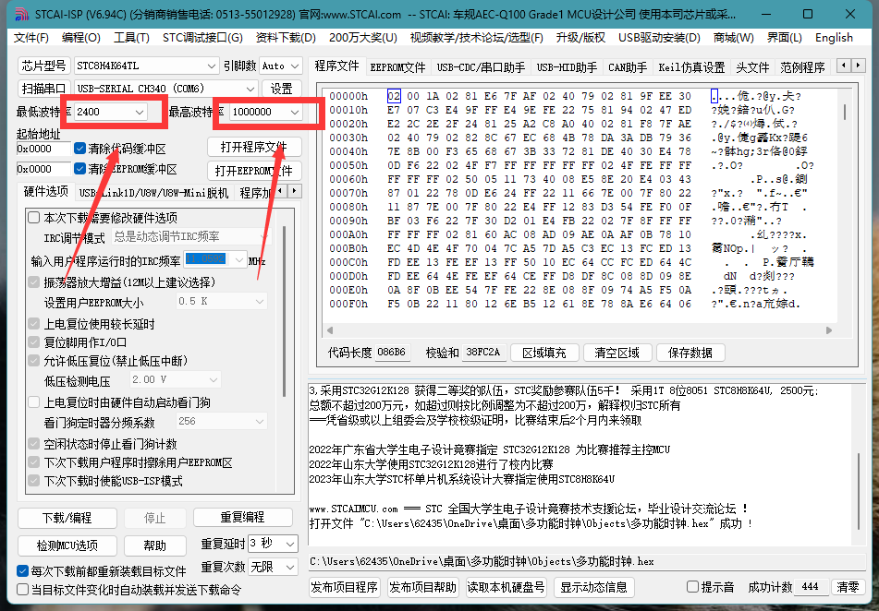Toggle 复位脚用作I/O口 checkbox
The width and height of the screenshot is (879, 611).
tap(34, 342)
